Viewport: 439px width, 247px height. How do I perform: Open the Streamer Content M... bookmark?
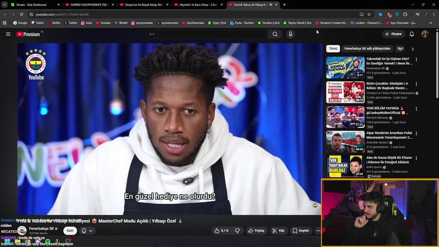[331, 23]
